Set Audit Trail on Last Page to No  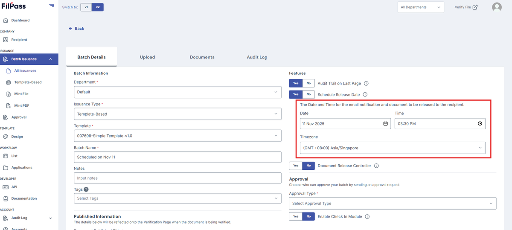pyautogui.click(x=308, y=84)
